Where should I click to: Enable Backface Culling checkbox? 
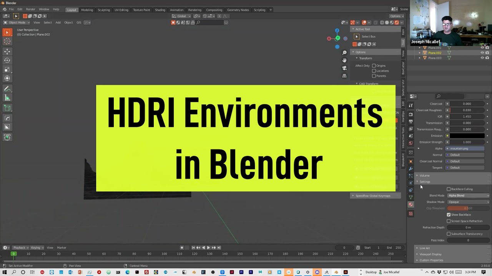tap(449, 189)
